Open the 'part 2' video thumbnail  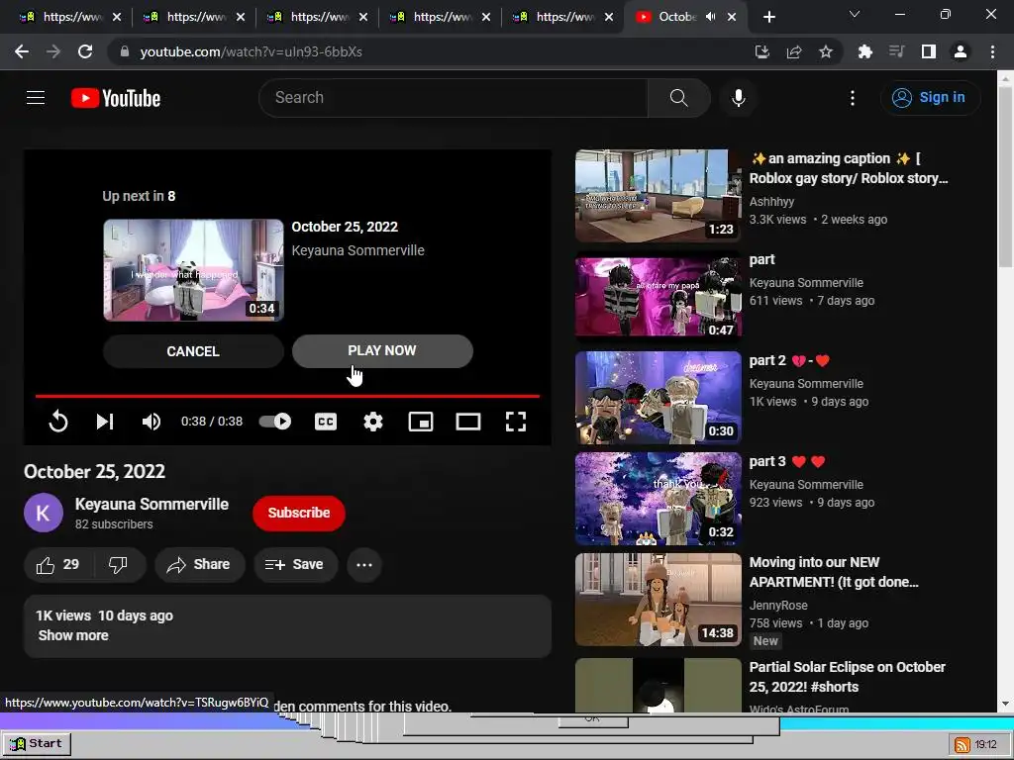pos(659,398)
